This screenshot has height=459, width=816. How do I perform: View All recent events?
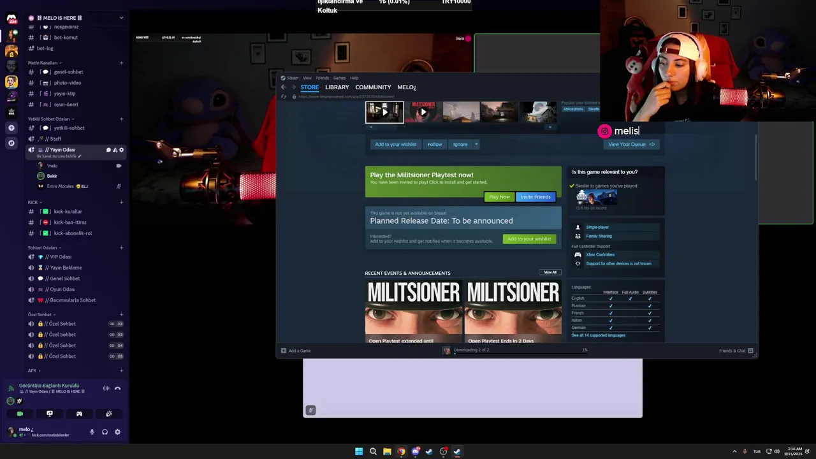(550, 272)
